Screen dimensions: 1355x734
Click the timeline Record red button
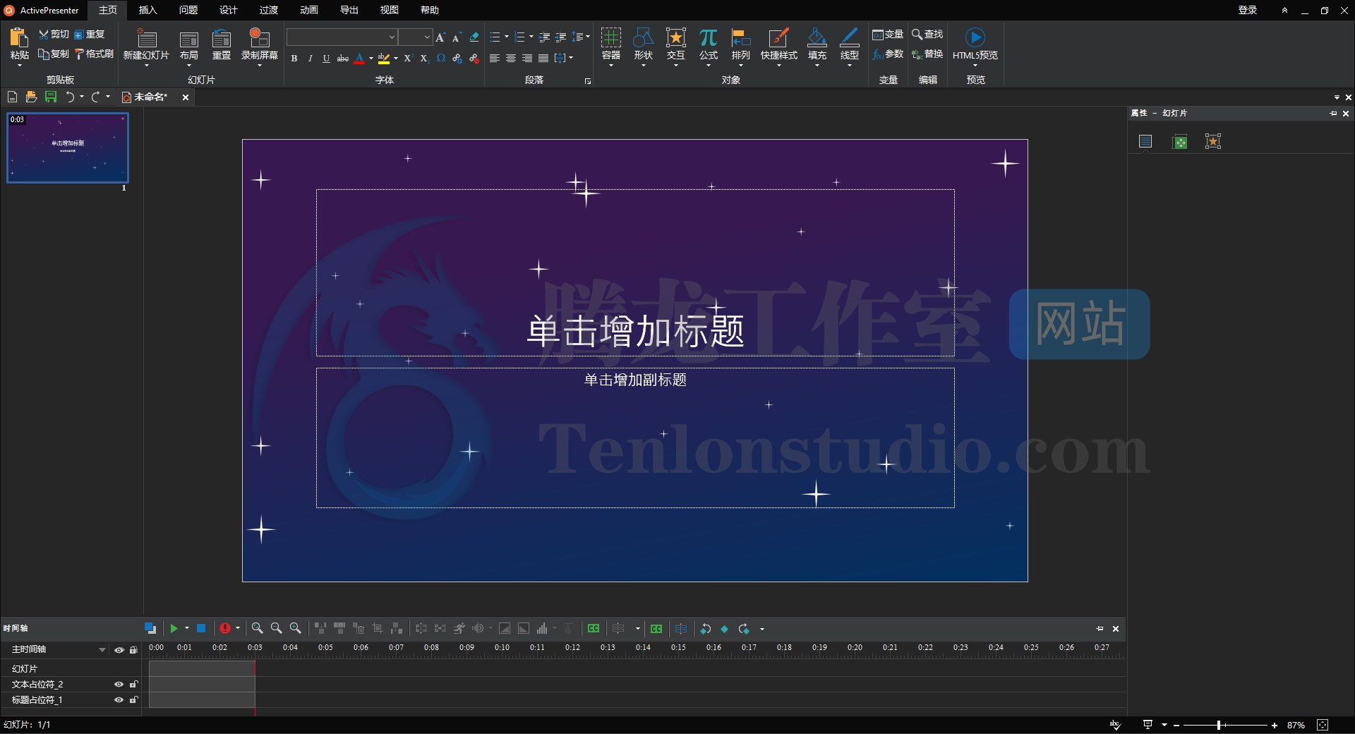click(225, 628)
